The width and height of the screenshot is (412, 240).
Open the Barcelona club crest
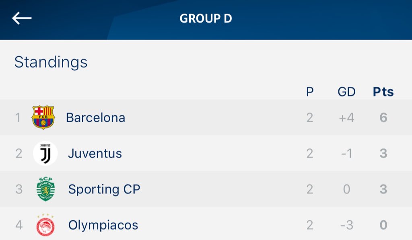[x=43, y=117]
